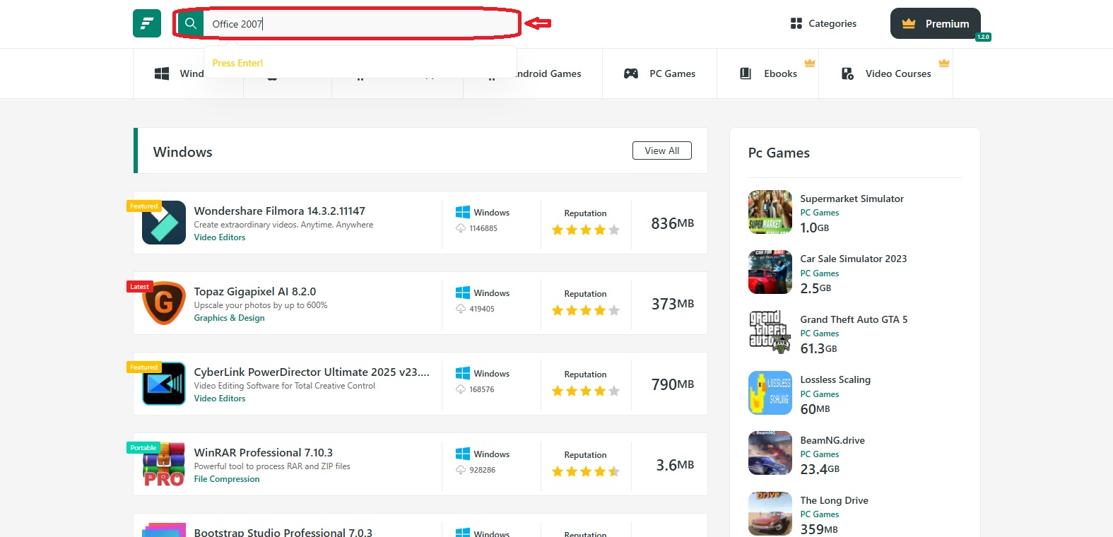Viewport: 1113px width, 537px height.
Task: Click the Supermarket Simulator thumbnail
Action: [770, 212]
